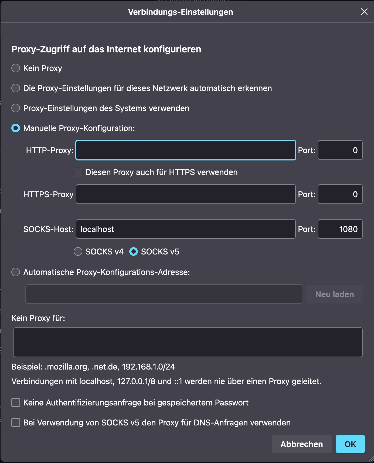Focus the HTTPS-Proxy address field
This screenshot has height=463, width=374.
pos(186,194)
